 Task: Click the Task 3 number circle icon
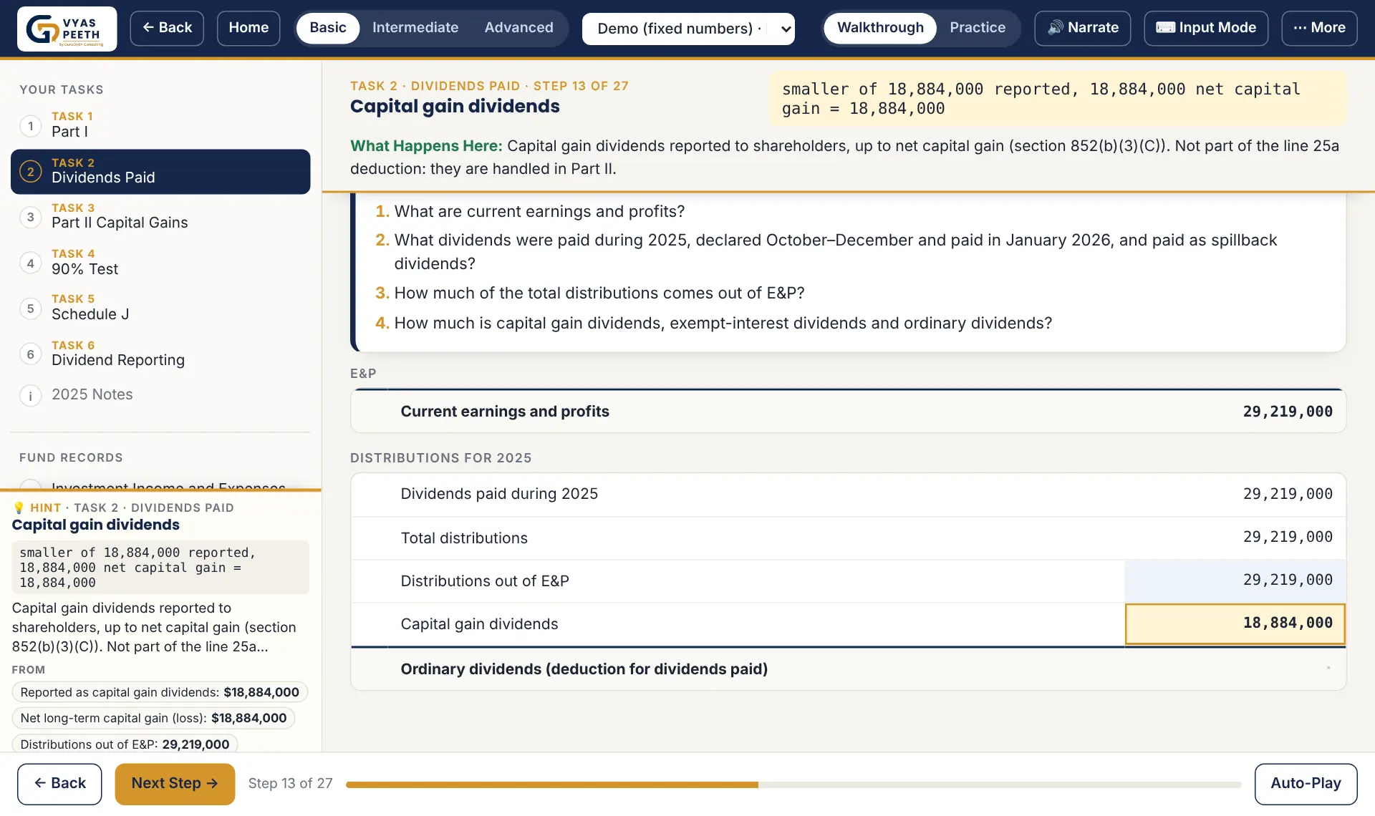(30, 218)
